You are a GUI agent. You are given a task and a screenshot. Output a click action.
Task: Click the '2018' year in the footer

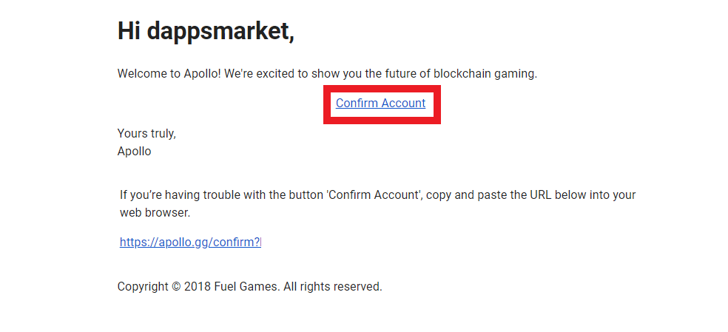[x=198, y=286]
